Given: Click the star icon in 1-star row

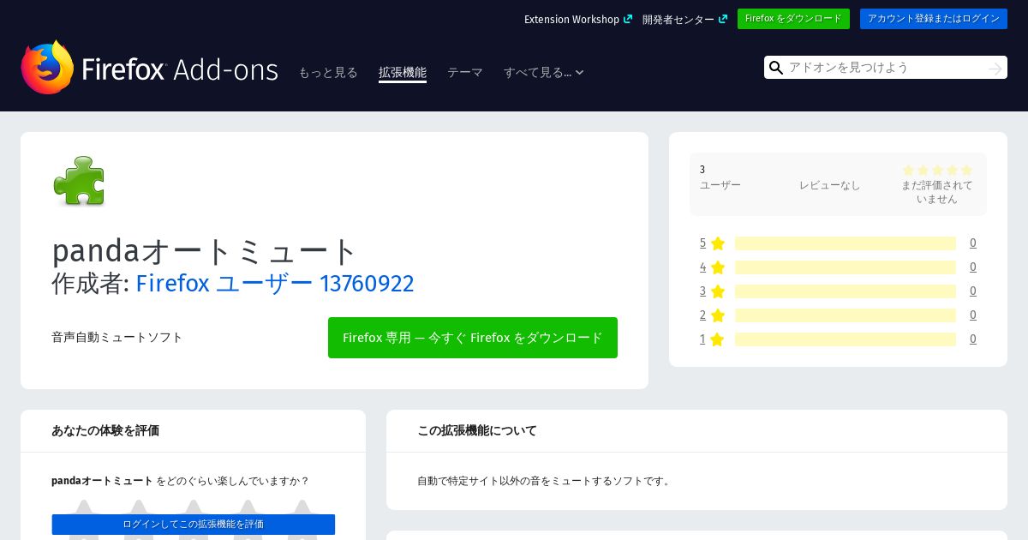Looking at the screenshot, I should coord(718,339).
